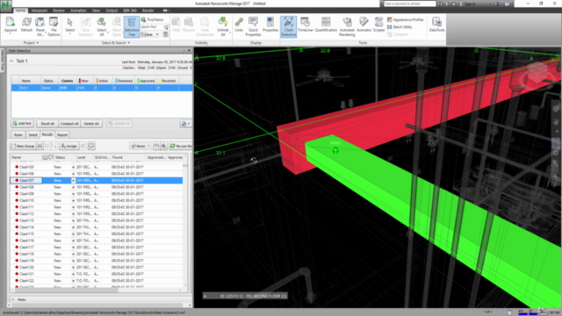Viewport: 562px width, 316px height.
Task: Expand the Project panel dropdown
Action: (x=32, y=43)
